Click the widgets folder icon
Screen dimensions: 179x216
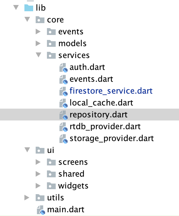click(x=51, y=186)
